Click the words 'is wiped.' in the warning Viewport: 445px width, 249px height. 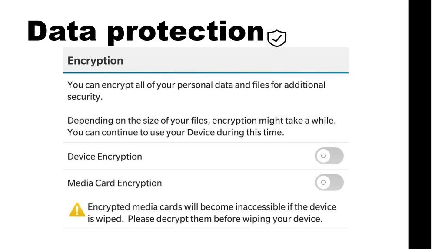click(106, 219)
